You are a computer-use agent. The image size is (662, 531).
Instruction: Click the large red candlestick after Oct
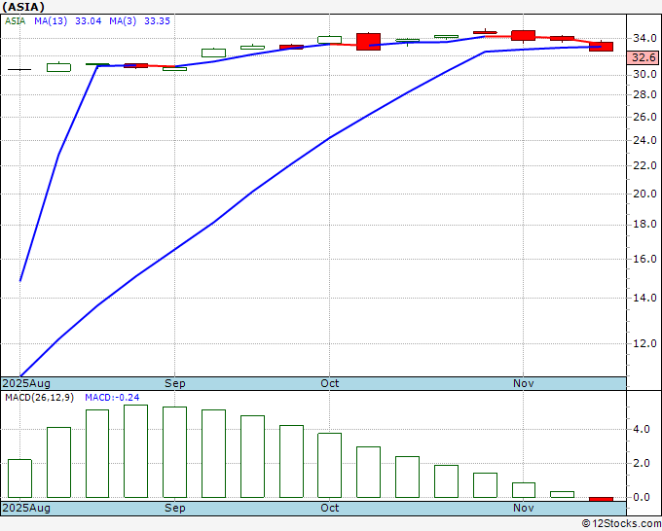tap(368, 42)
